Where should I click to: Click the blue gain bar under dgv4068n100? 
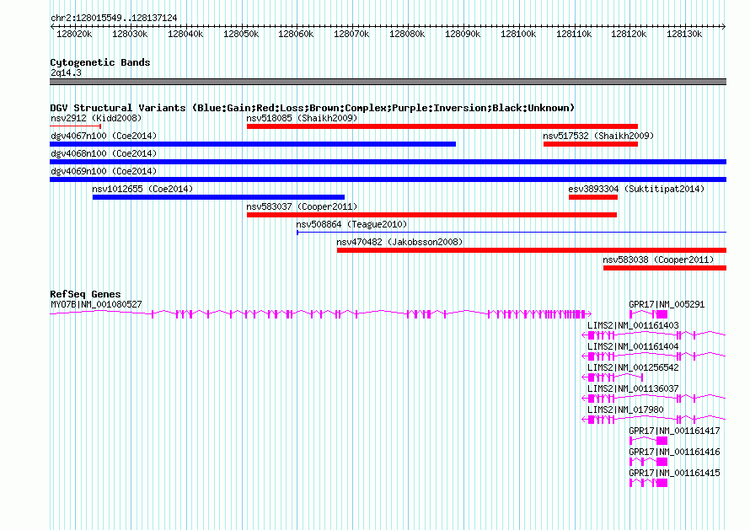tap(388, 162)
